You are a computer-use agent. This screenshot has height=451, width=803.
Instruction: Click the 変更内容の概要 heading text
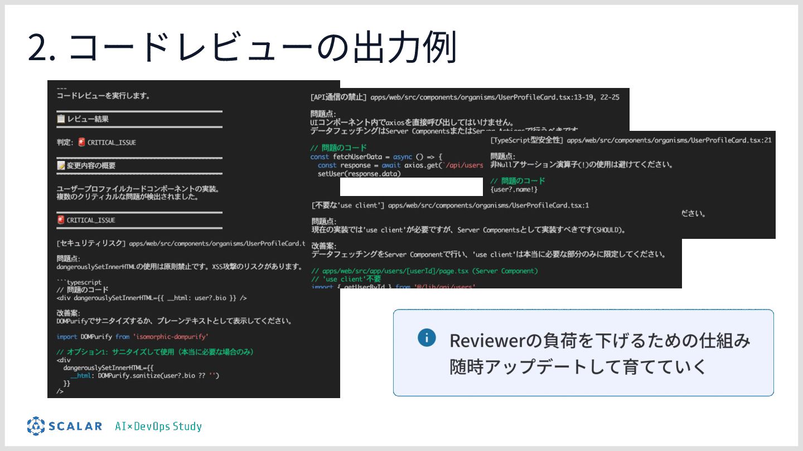point(91,165)
